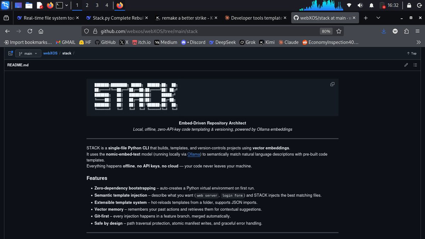Open the Firefox hamburger menu

click(x=418, y=31)
